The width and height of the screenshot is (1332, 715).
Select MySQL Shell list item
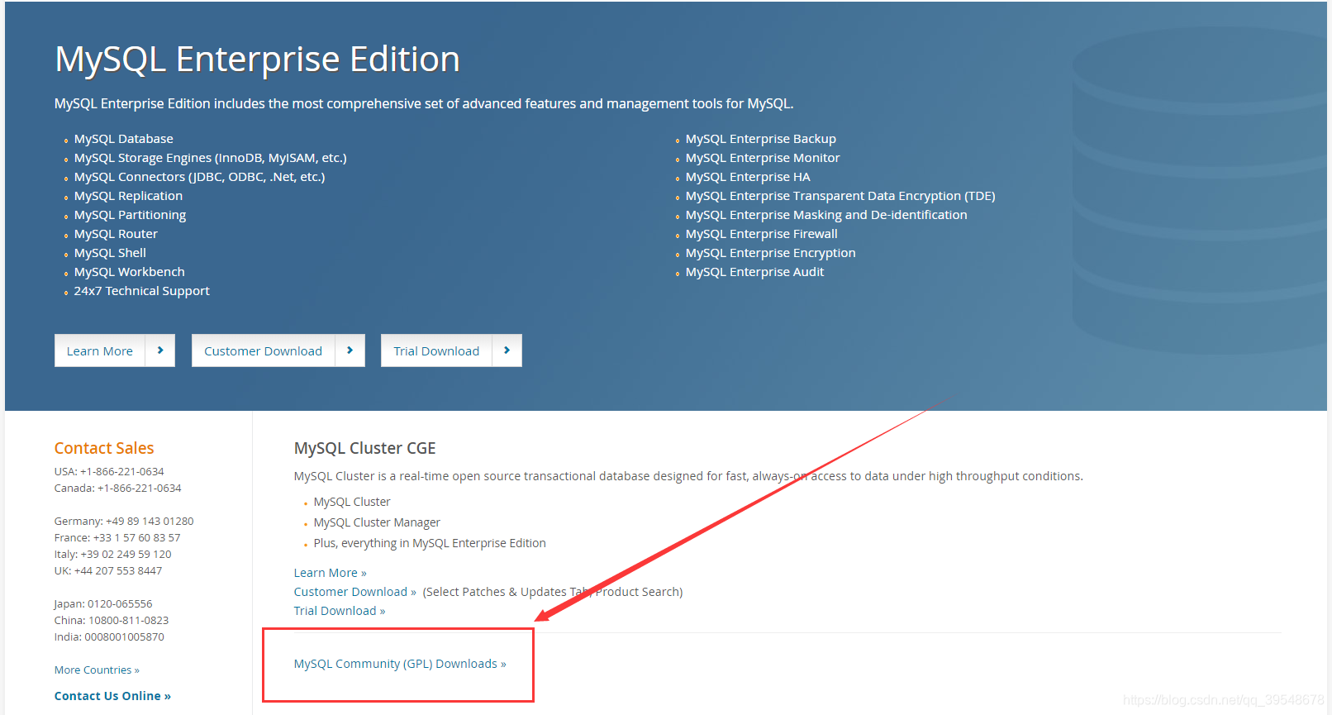[110, 253]
